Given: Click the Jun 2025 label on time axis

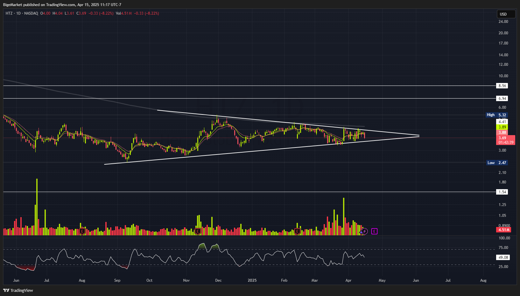Looking at the screenshot, I should [416, 280].
